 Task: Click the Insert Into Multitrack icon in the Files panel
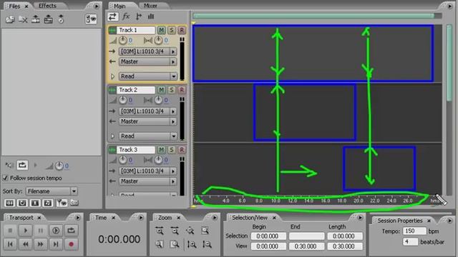36,19
